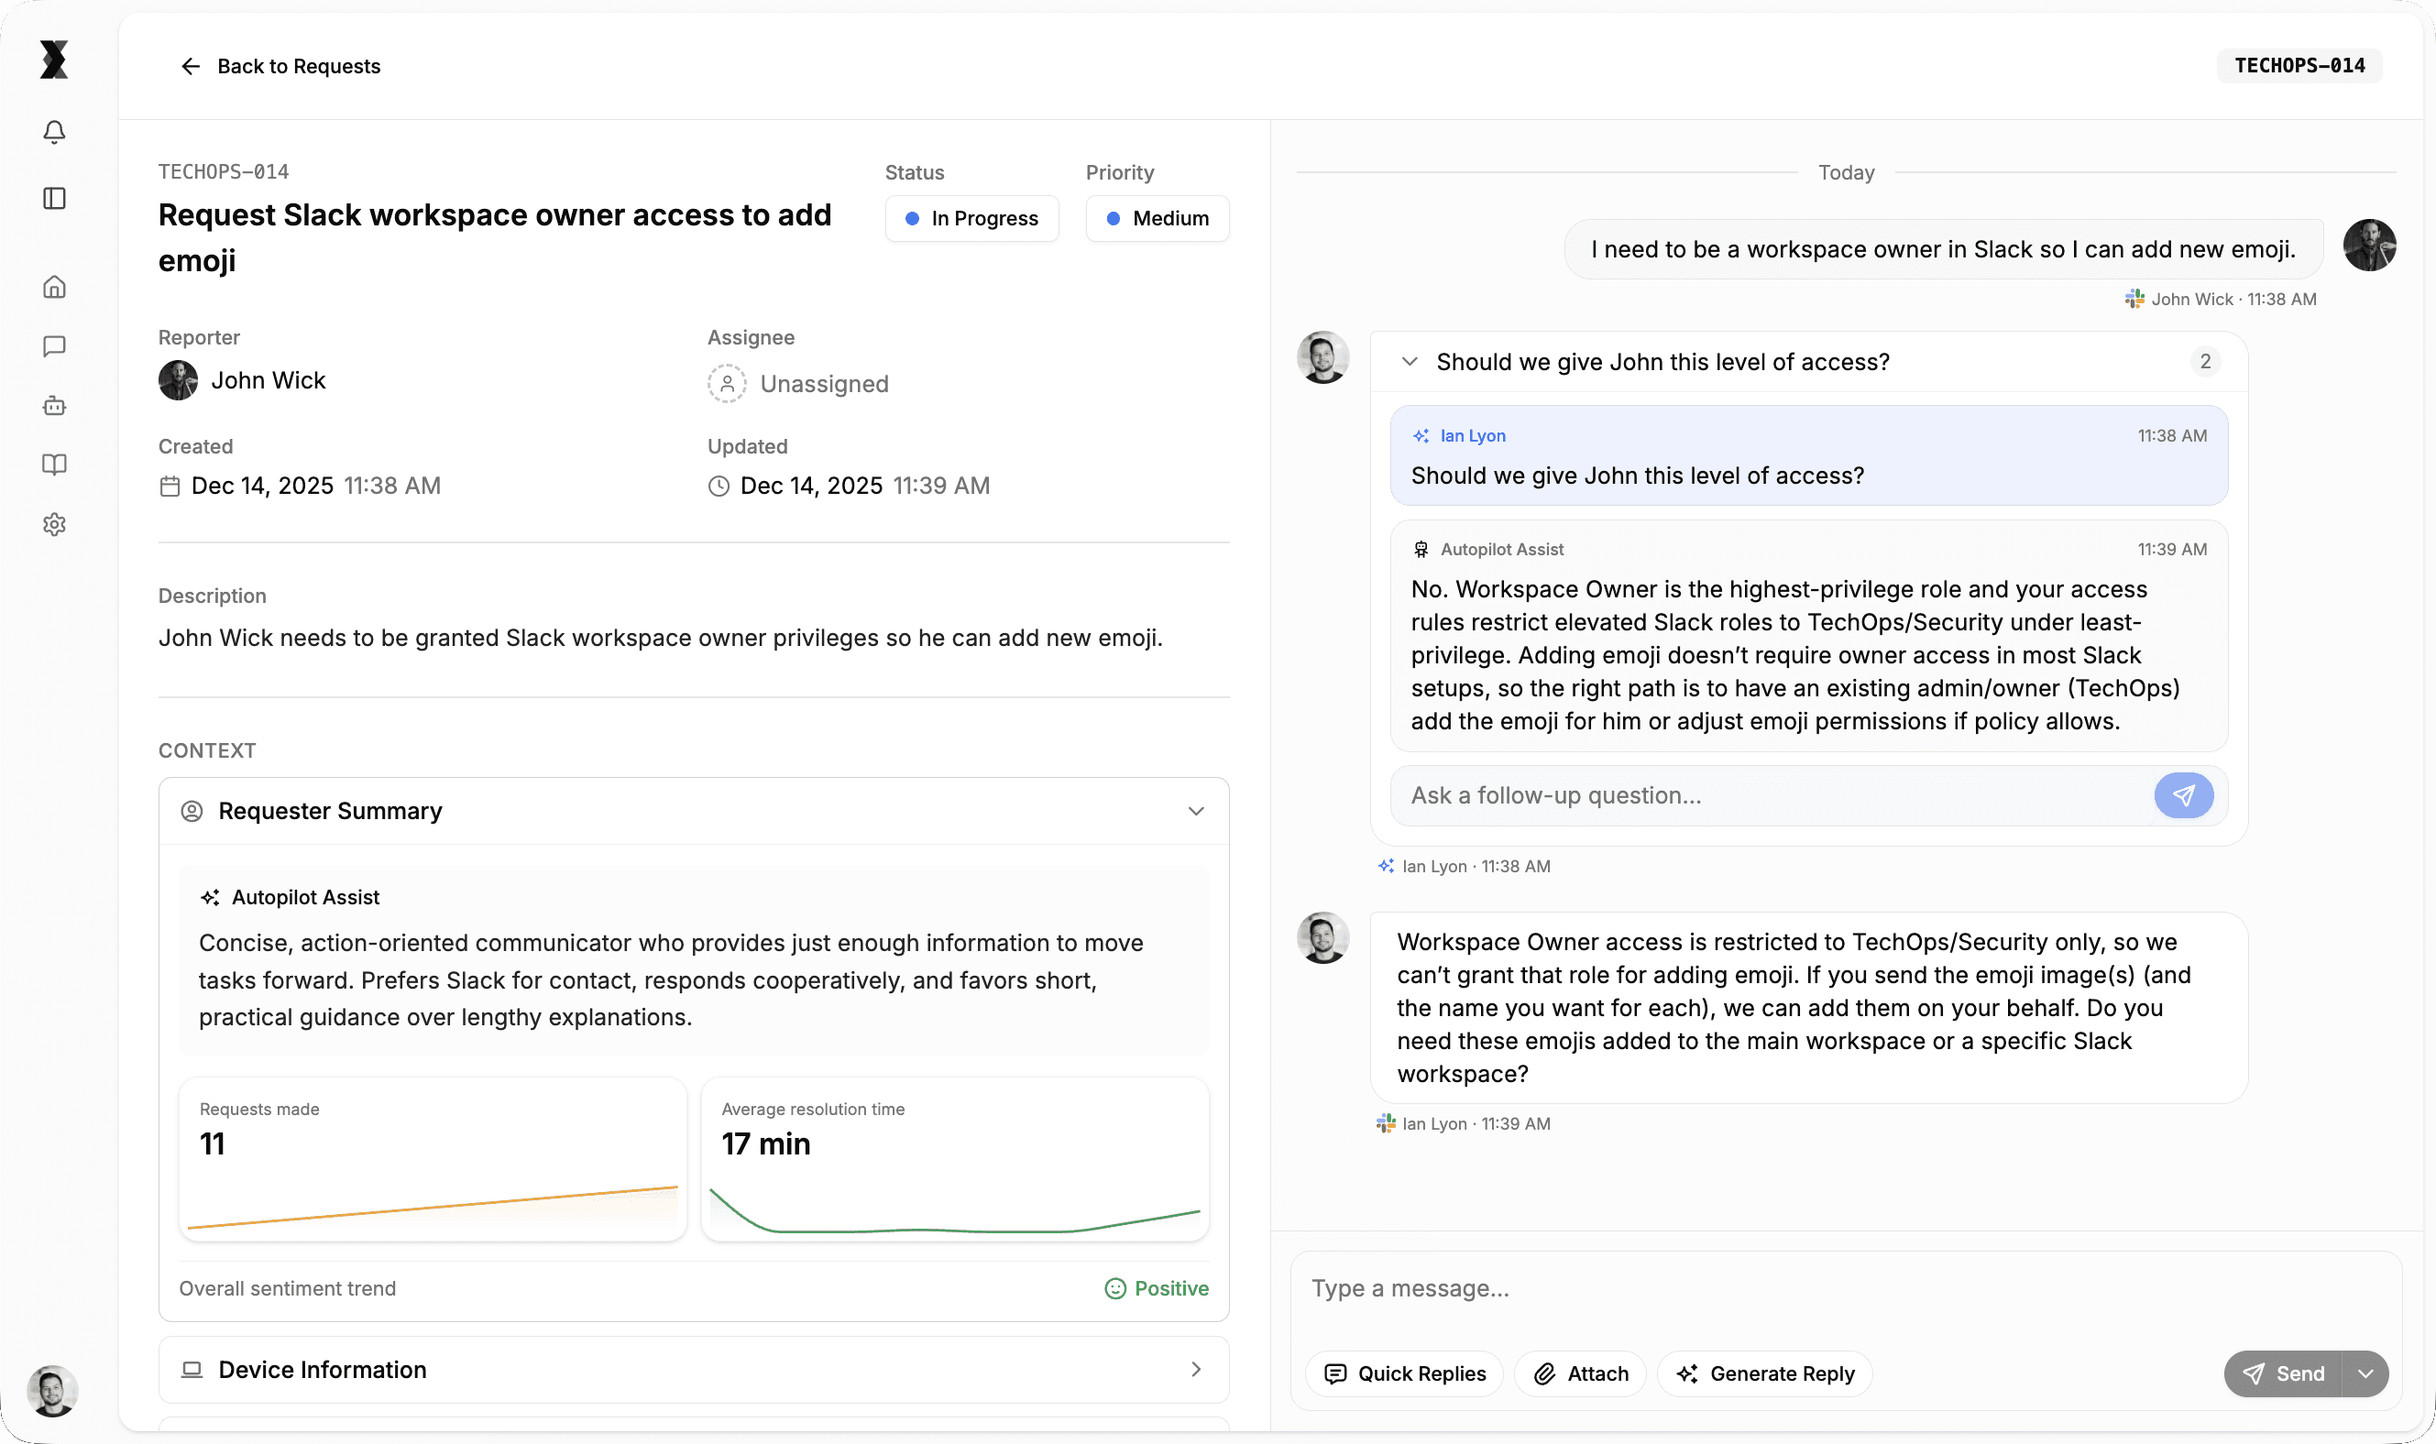This screenshot has height=1444, width=2436.
Task: Open the Autopilot bot sidebar icon
Action: coord(54,406)
